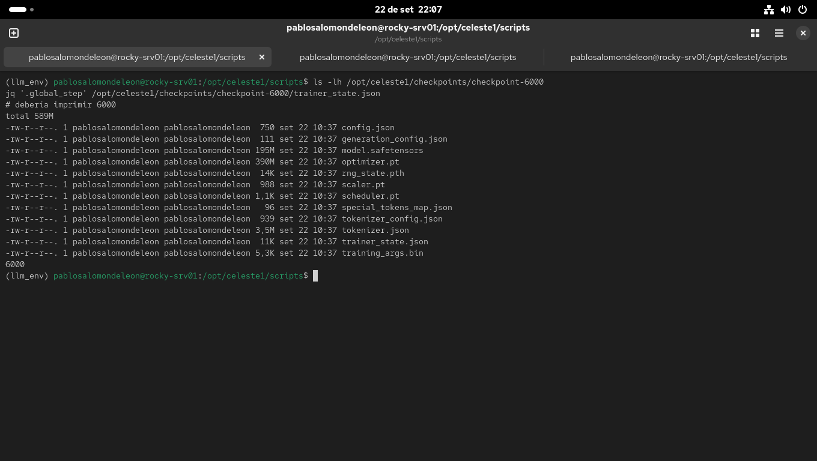The width and height of the screenshot is (817, 461).
Task: Show the tab overview grid
Action: 755,33
